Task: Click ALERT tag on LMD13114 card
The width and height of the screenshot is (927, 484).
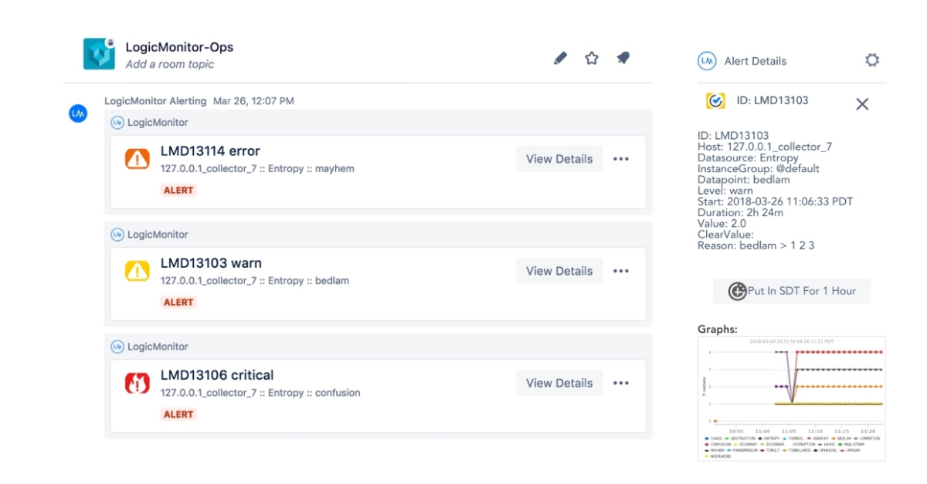Action: (178, 190)
